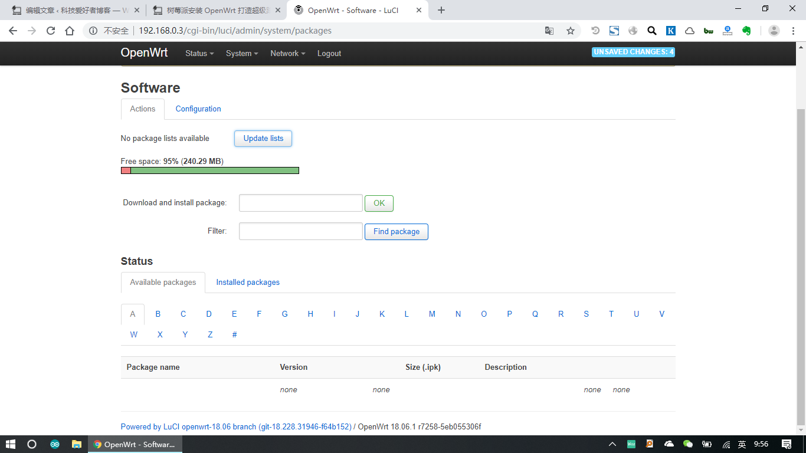
Task: Select letter M in package index
Action: (432, 314)
